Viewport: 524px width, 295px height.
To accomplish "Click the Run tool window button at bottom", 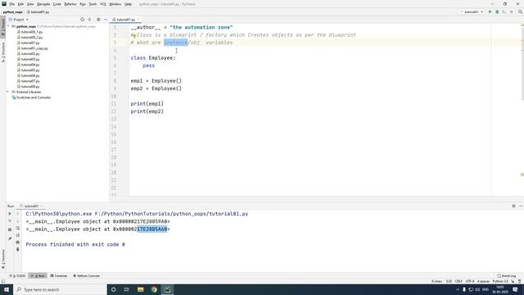I will tap(38, 276).
